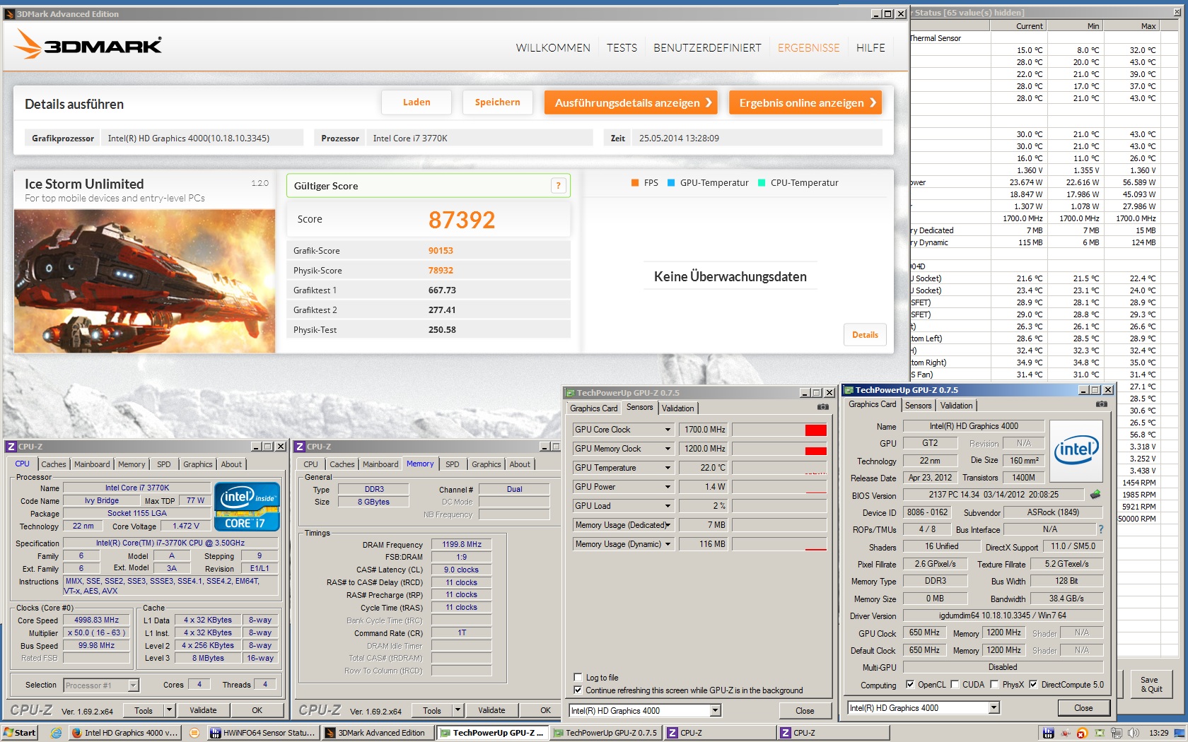Click Save & Quit in HWiNFO
Viewport: 1188px width, 742px height.
(1151, 684)
